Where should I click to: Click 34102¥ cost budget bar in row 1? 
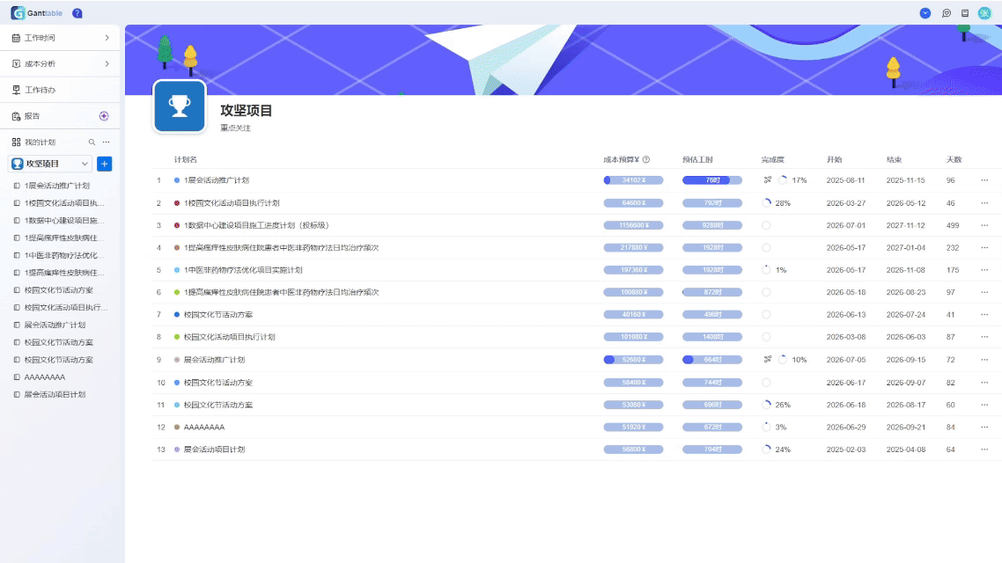tap(633, 180)
